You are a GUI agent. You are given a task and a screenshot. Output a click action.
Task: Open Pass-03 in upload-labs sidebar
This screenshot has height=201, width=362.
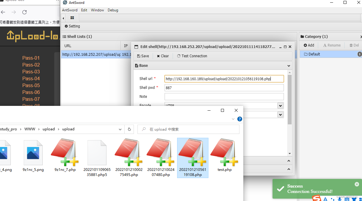tap(31, 72)
